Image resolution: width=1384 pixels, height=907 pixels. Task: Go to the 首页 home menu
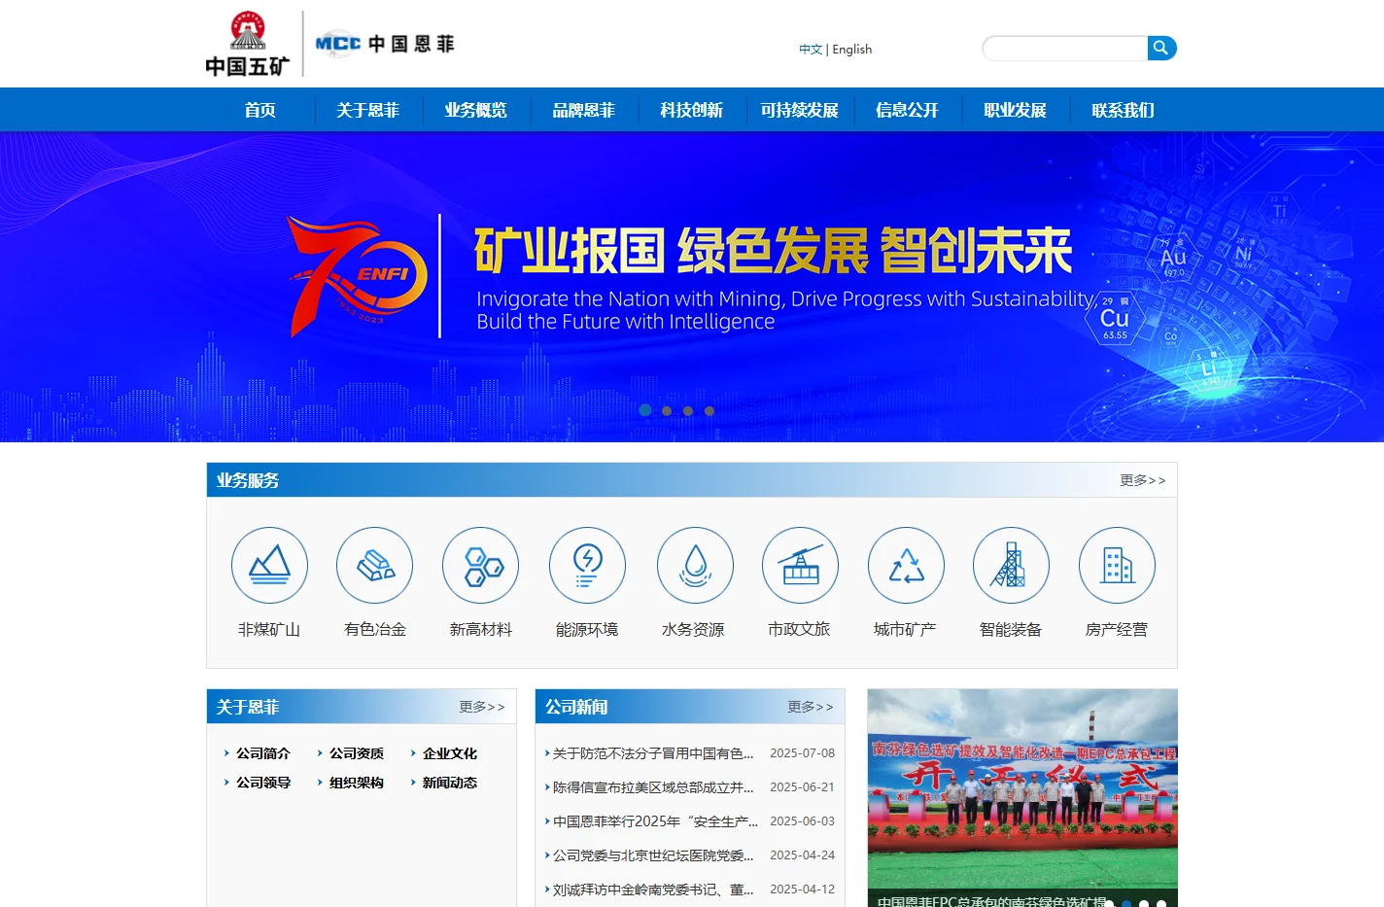[x=259, y=110]
